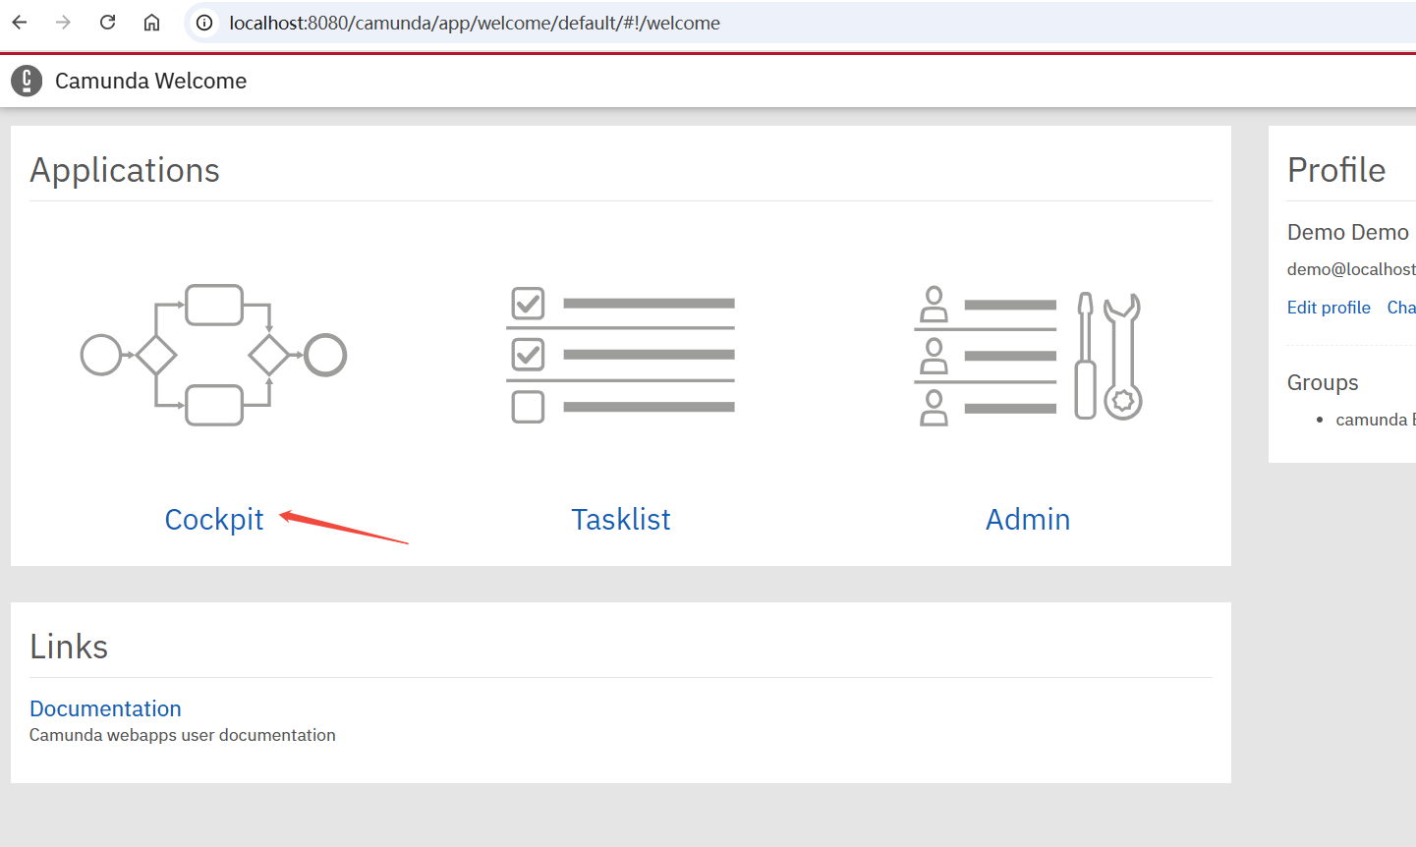Click the Camunda logo icon
Image resolution: width=1416 pixels, height=847 pixels.
tap(27, 81)
